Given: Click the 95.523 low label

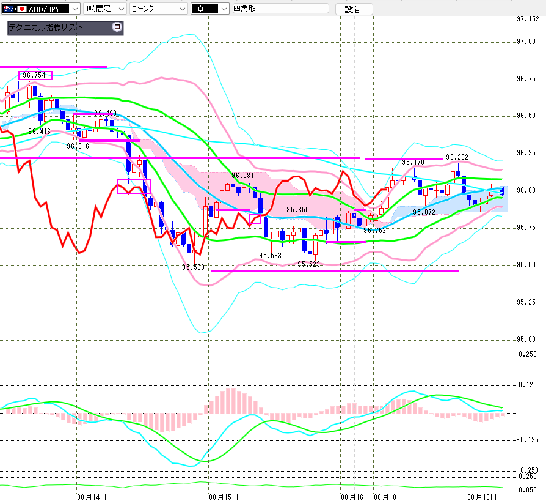Looking at the screenshot, I should pyautogui.click(x=308, y=264).
